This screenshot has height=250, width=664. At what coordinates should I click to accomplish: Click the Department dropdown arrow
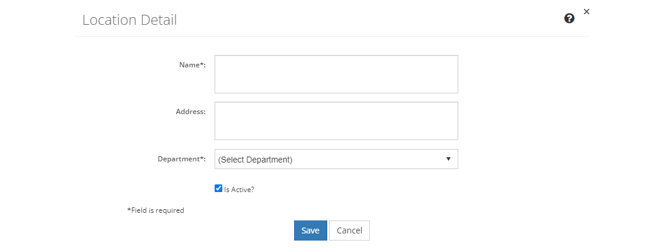[x=448, y=159]
